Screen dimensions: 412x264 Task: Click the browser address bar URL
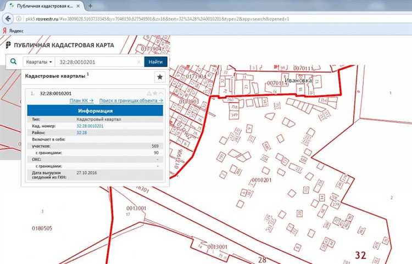(x=157, y=19)
